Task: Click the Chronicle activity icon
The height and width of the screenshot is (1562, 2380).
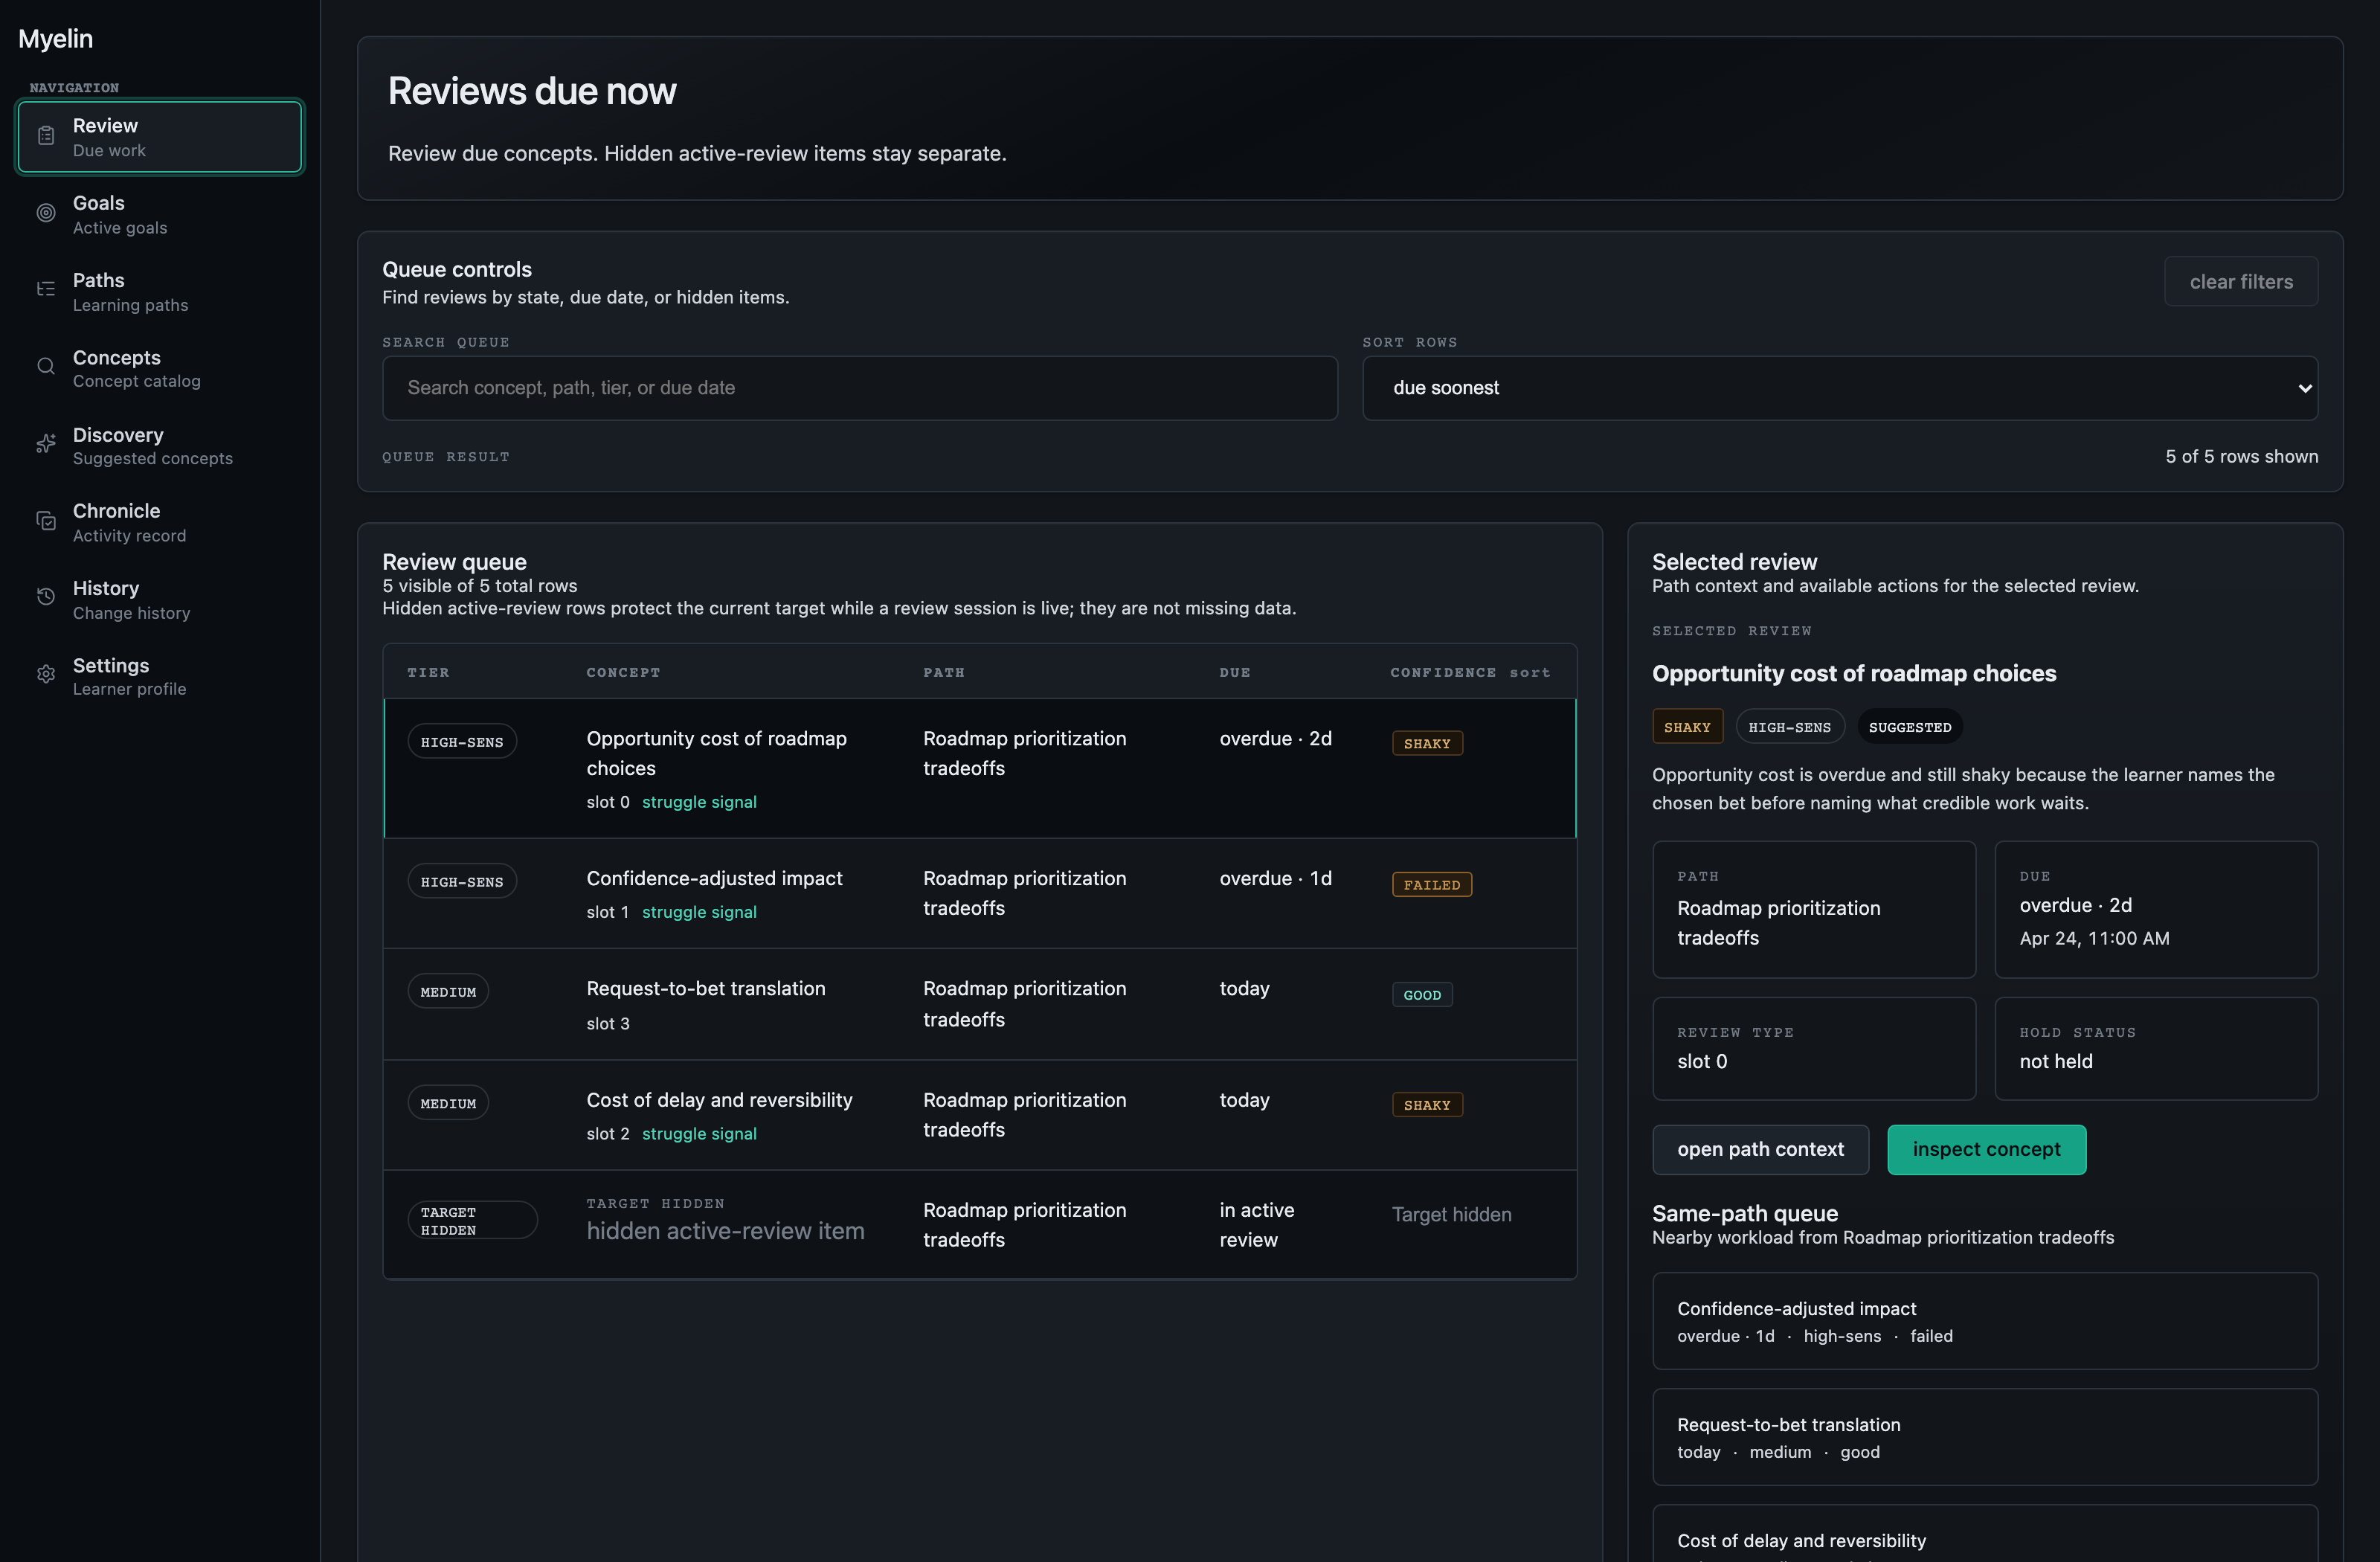Action: (x=46, y=521)
